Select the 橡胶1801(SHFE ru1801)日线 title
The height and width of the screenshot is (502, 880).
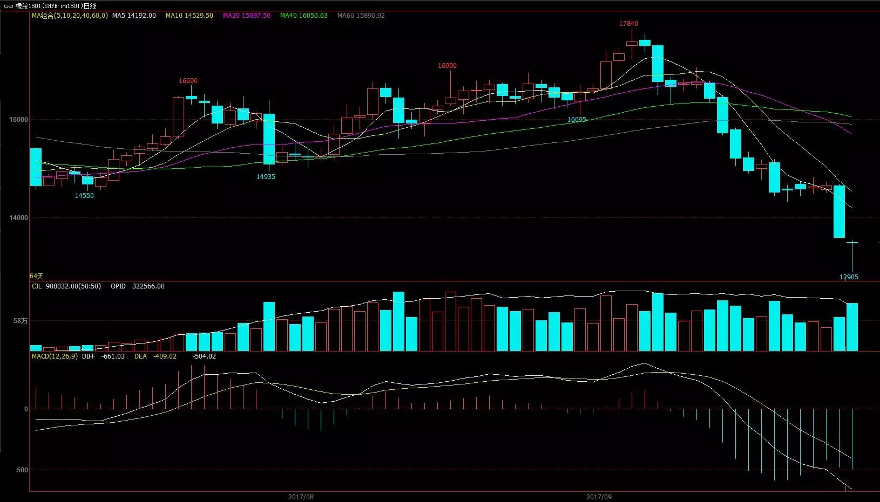point(56,6)
